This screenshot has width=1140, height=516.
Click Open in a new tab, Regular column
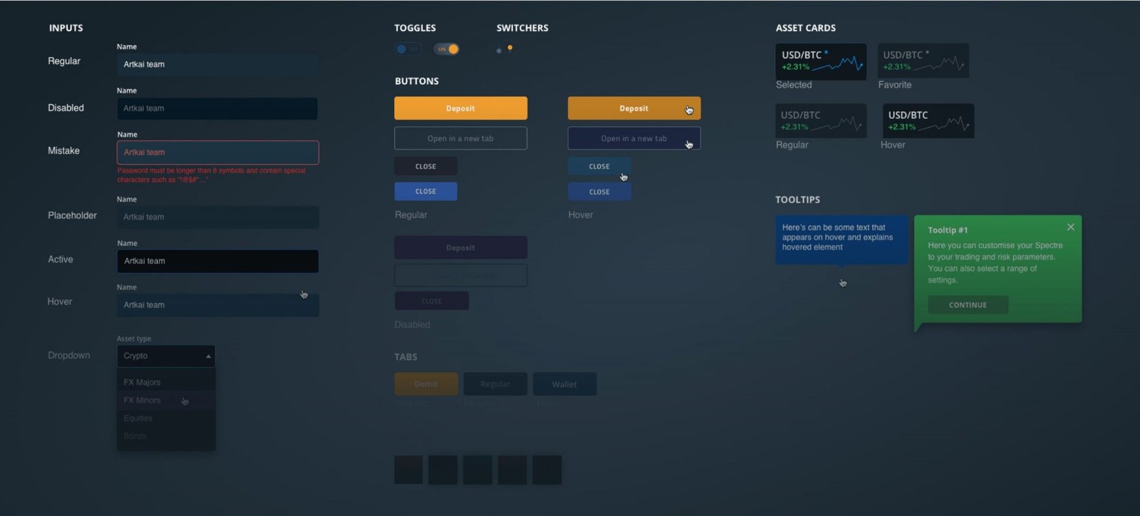(460, 138)
